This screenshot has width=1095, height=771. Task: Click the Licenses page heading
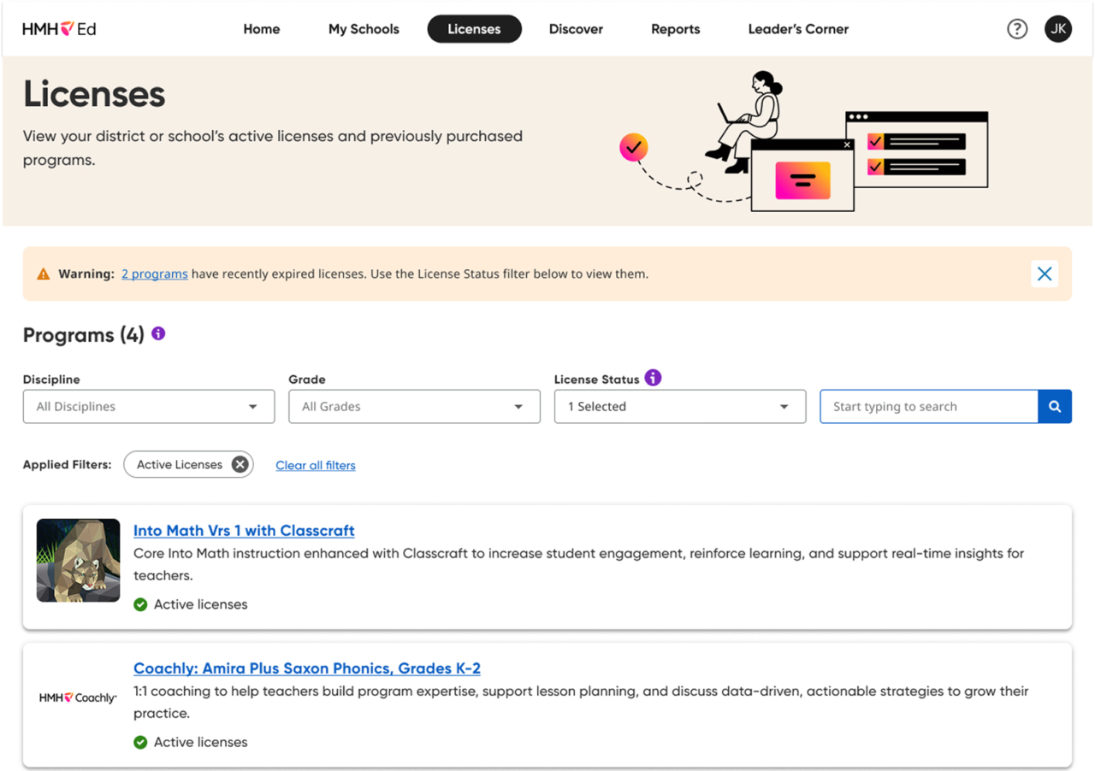(94, 94)
